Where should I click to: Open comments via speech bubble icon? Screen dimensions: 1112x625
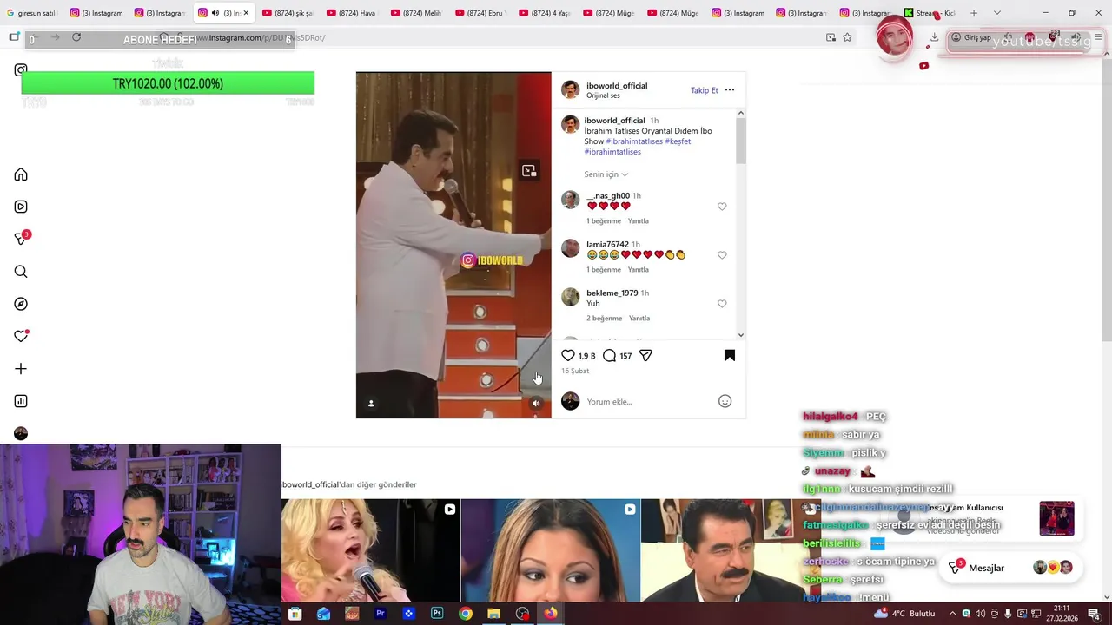610,355
